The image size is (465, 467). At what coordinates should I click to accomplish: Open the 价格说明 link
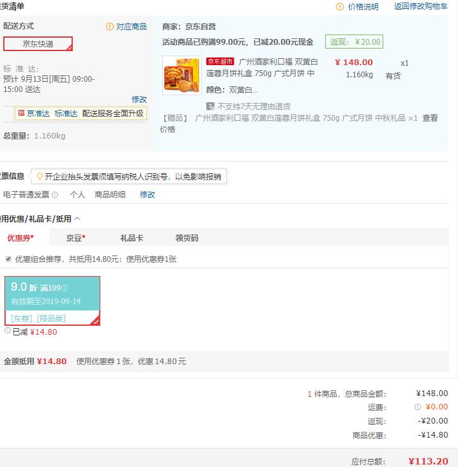pyautogui.click(x=363, y=6)
